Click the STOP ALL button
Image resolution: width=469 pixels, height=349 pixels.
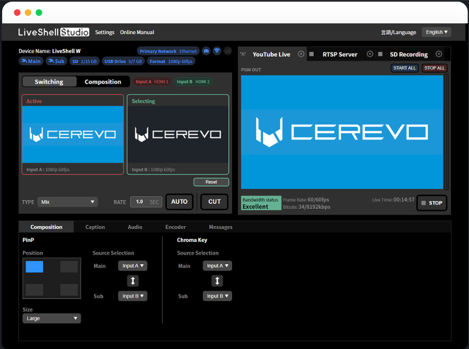[434, 68]
